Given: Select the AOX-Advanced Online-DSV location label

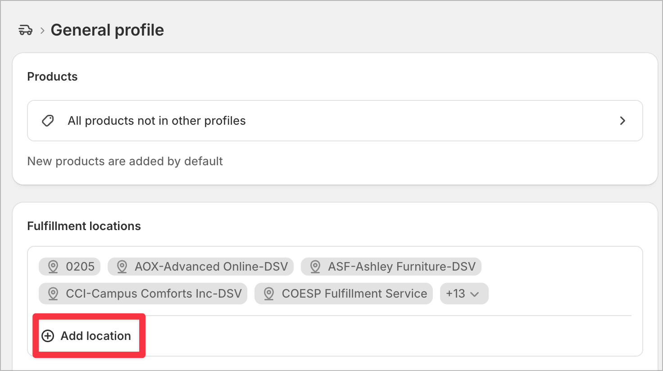Looking at the screenshot, I should click(211, 267).
